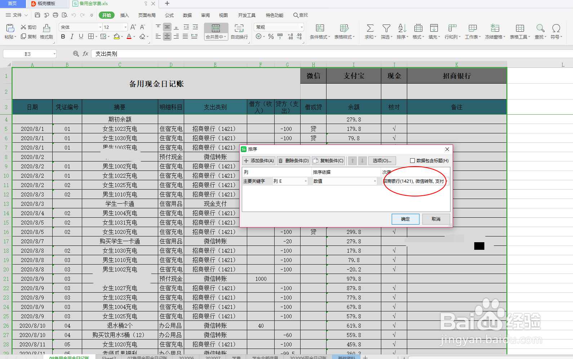Click the Paste clipboard icon
573x359 pixels.
click(10, 28)
